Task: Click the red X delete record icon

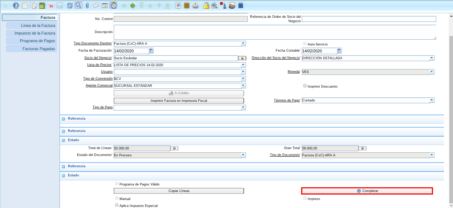Action: tap(51, 5)
